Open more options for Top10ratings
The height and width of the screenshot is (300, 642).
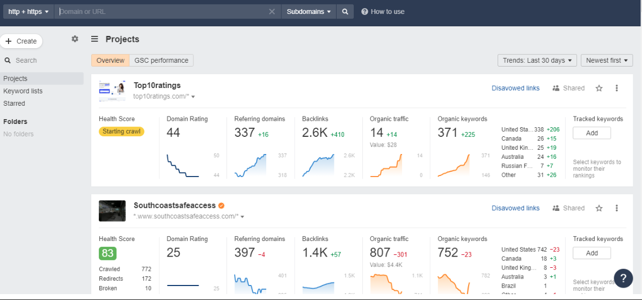point(617,88)
